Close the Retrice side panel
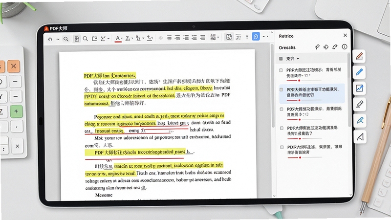The height and width of the screenshot is (220, 391). [345, 35]
